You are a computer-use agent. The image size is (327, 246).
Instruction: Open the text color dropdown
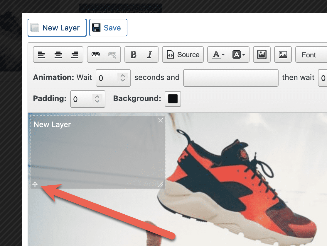click(219, 54)
